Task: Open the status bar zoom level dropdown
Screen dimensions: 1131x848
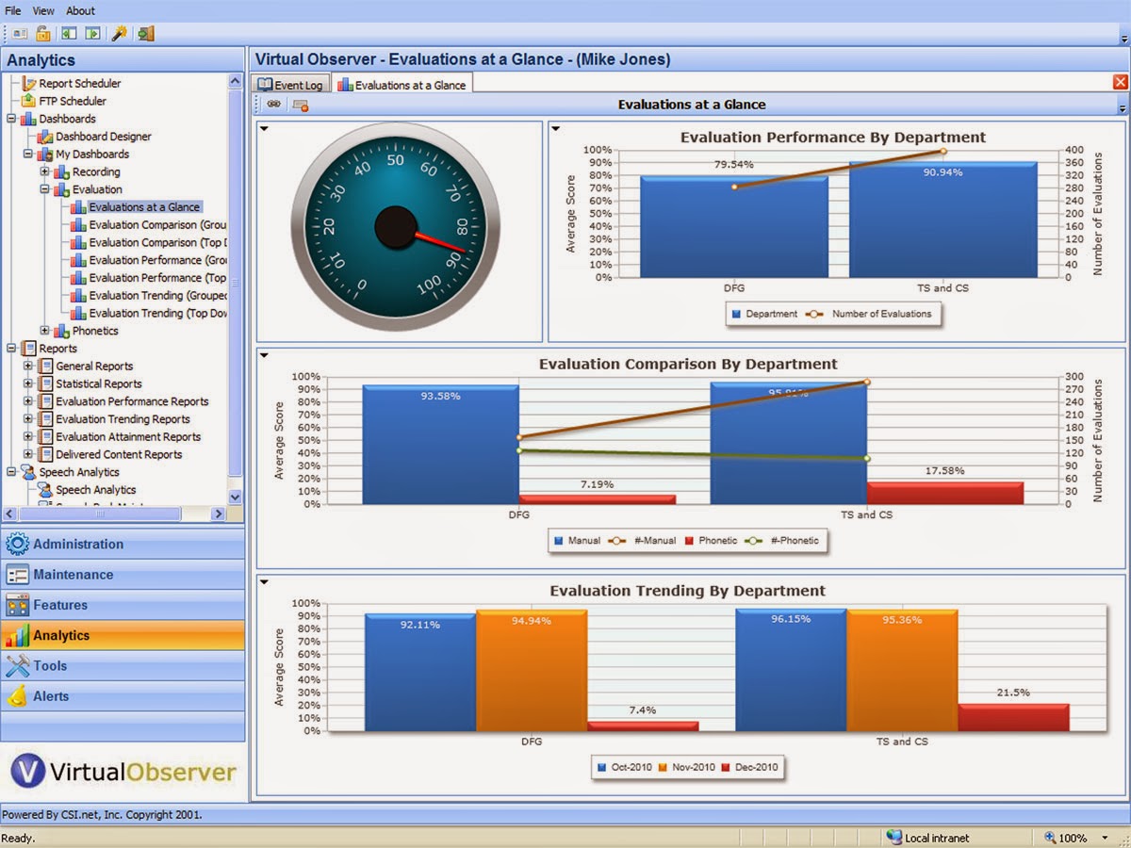Action: 1105,838
